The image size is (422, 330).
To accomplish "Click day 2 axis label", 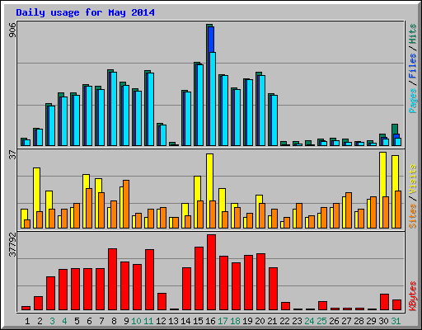I will tap(40, 321).
